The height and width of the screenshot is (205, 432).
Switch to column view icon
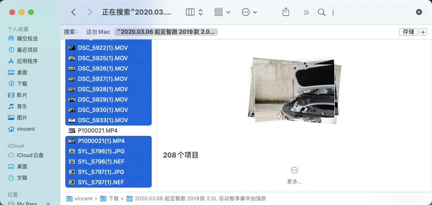coord(190,12)
